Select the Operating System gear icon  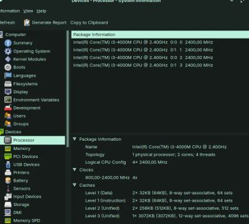(x=8, y=51)
